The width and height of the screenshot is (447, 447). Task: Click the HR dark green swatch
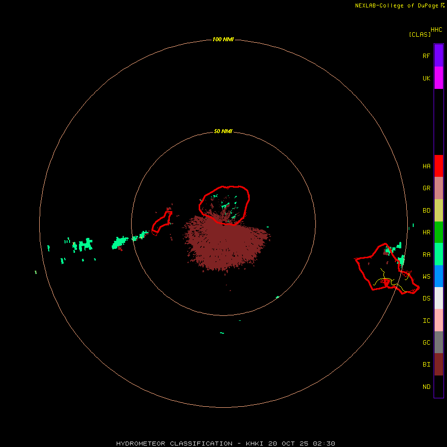[439, 232]
